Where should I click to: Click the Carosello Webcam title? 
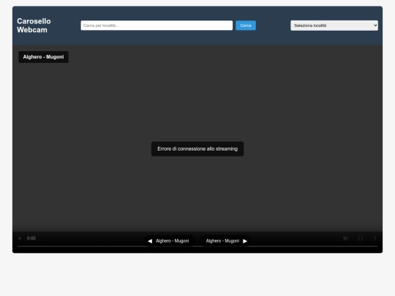(34, 26)
